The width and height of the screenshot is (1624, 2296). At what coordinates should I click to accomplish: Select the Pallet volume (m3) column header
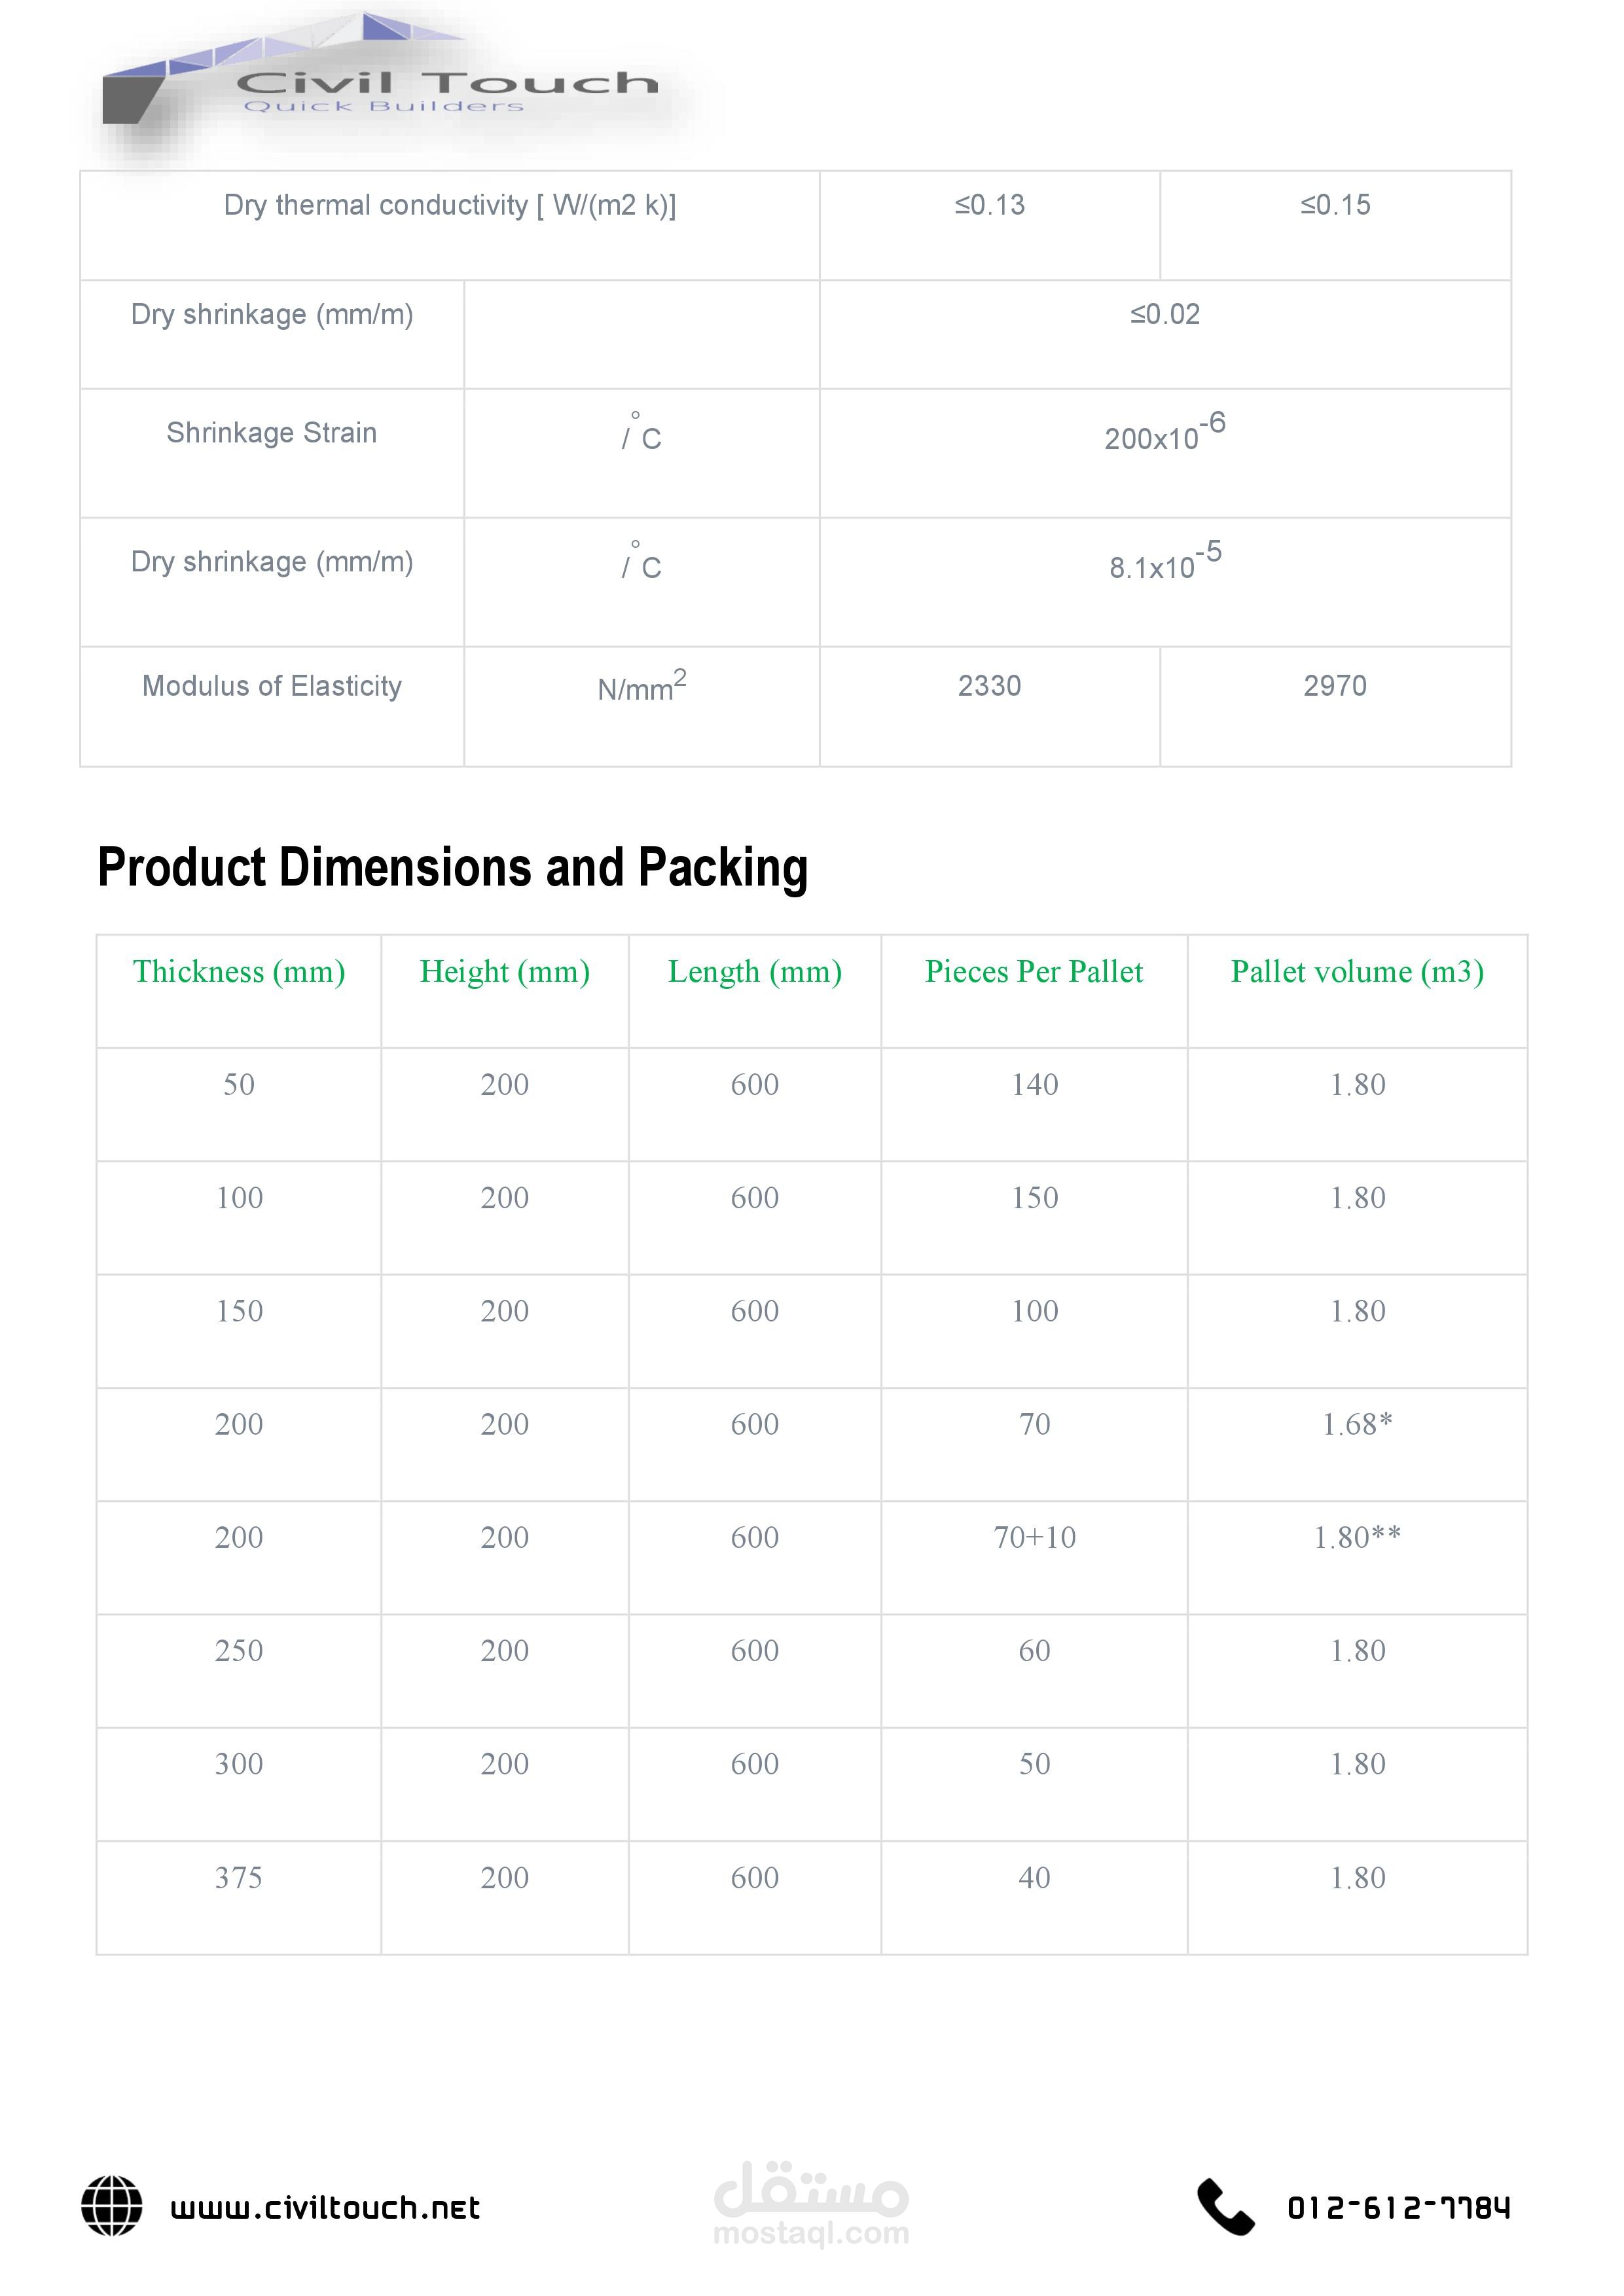(x=1356, y=972)
